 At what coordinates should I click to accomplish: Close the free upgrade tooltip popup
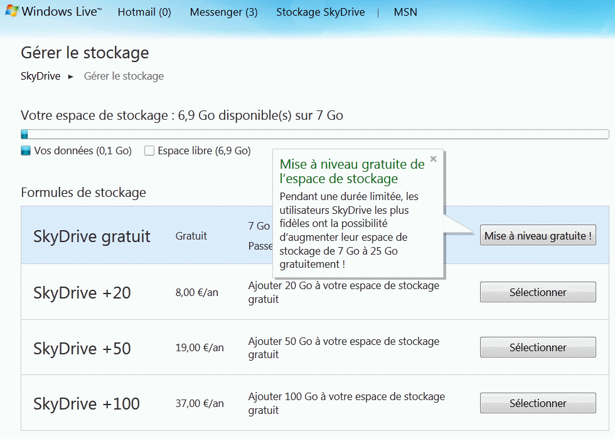tap(434, 159)
